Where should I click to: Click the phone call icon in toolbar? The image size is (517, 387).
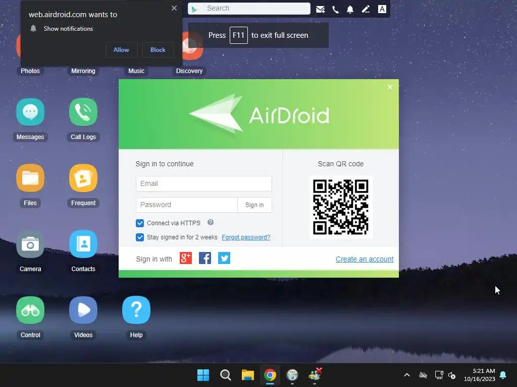[335, 9]
